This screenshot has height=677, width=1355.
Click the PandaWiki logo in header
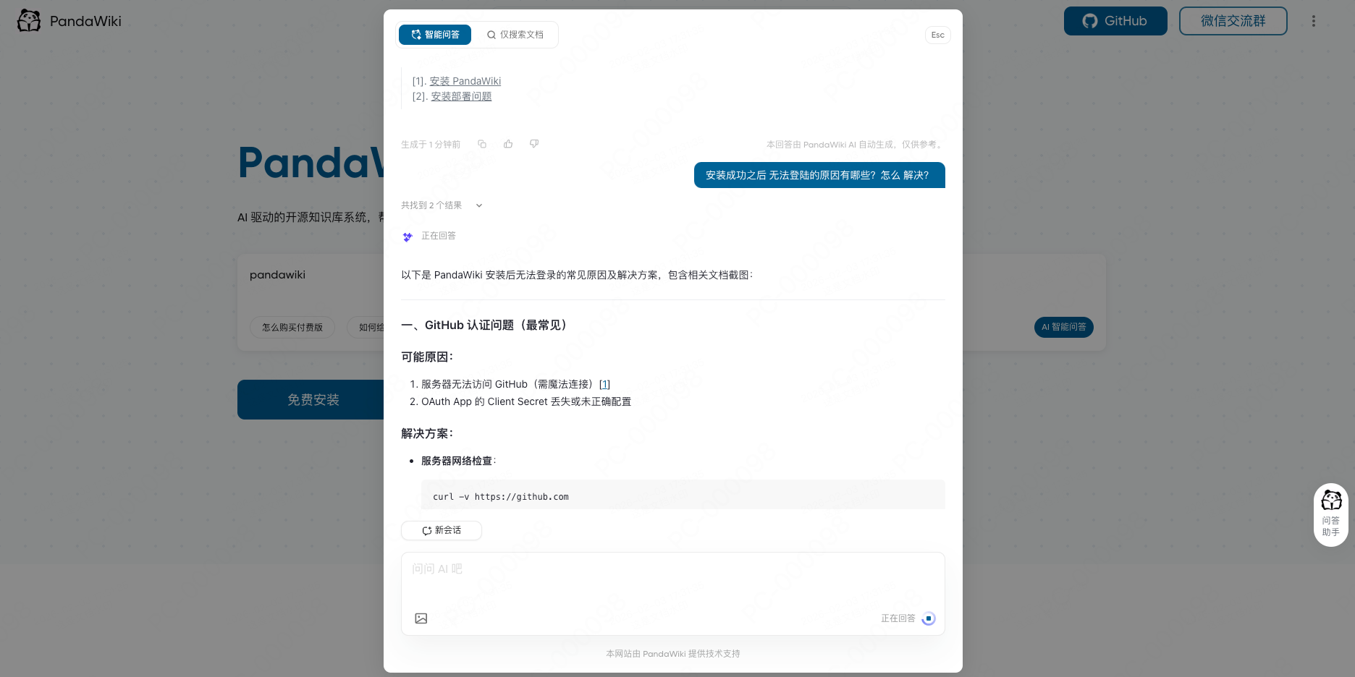[69, 21]
